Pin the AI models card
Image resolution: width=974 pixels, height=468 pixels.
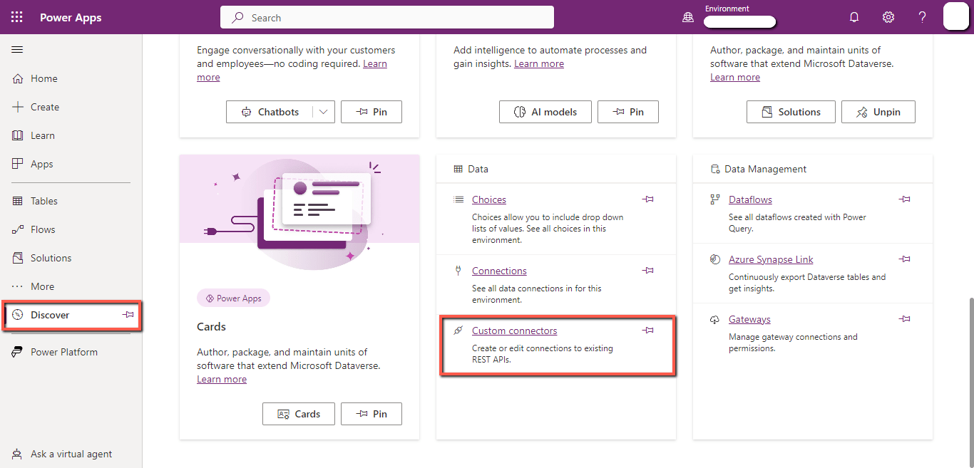(x=628, y=112)
